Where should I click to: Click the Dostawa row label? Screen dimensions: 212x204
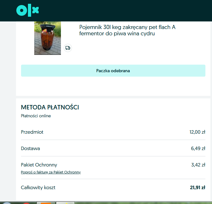click(x=30, y=149)
